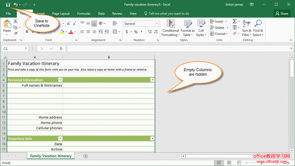Click the Save icon in the title bar
This screenshot has height=166, width=295.
(8, 5)
